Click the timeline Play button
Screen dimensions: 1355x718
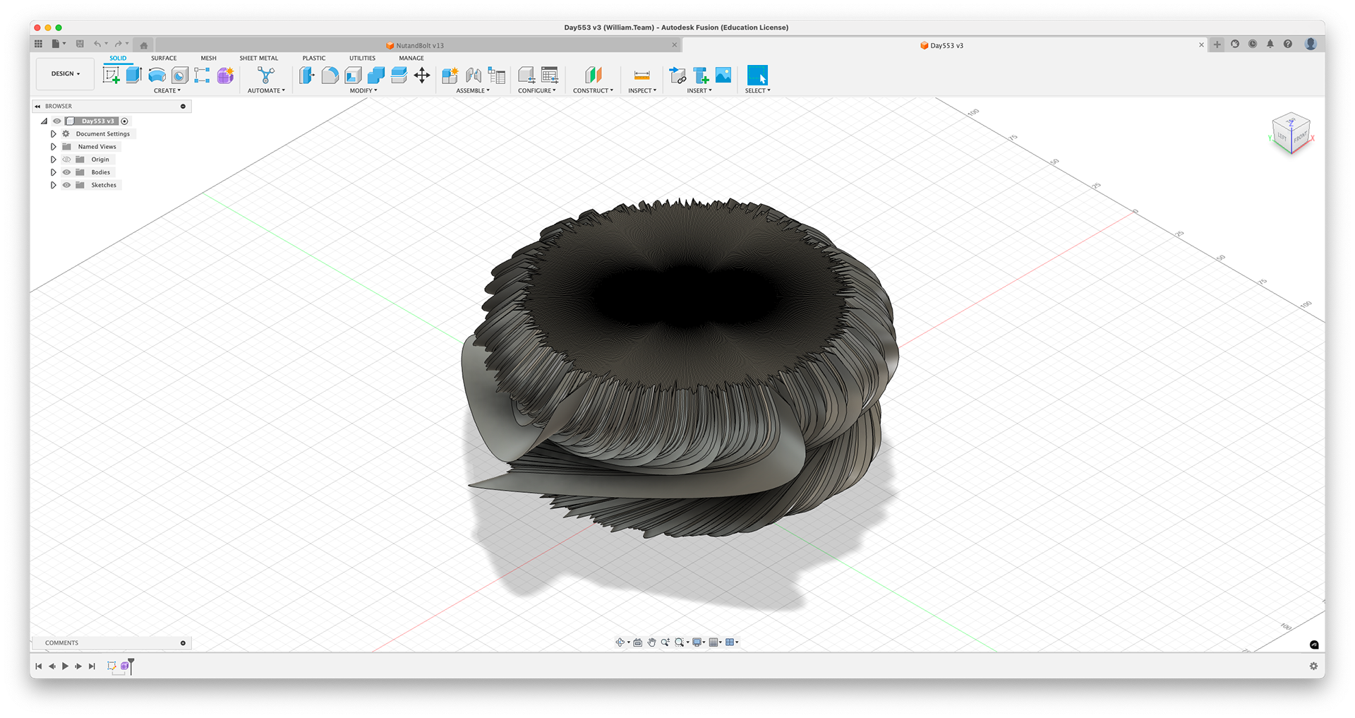click(65, 666)
